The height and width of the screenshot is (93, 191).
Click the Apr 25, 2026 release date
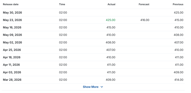12,50
